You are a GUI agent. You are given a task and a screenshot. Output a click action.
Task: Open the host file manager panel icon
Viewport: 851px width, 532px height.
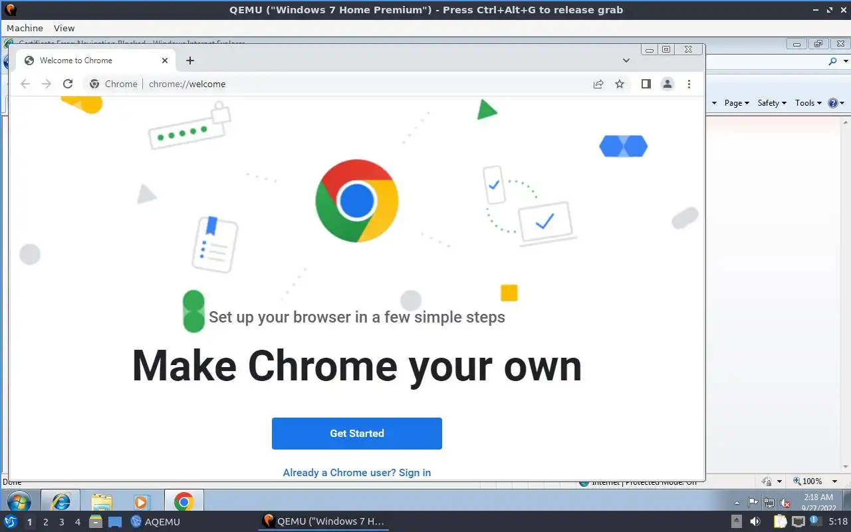pos(96,522)
